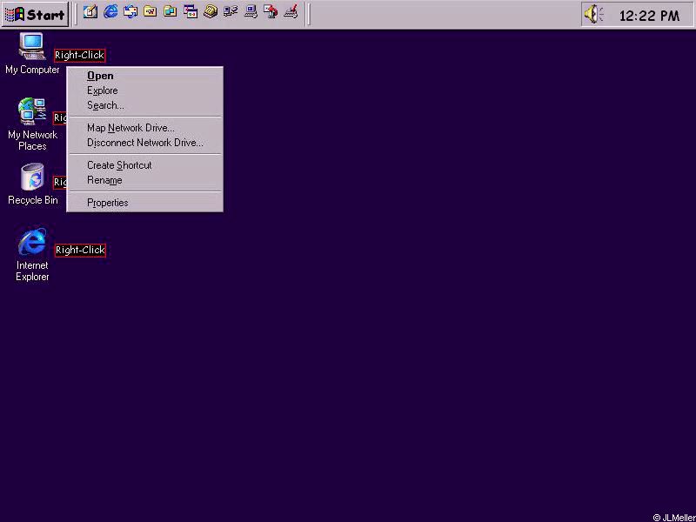
Task: Open the envelope-with-arrows mail quick launch icon
Action: pyautogui.click(x=130, y=11)
